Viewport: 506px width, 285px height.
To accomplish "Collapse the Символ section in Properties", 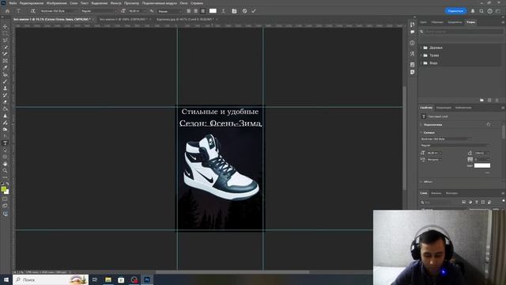I will 421,132.
